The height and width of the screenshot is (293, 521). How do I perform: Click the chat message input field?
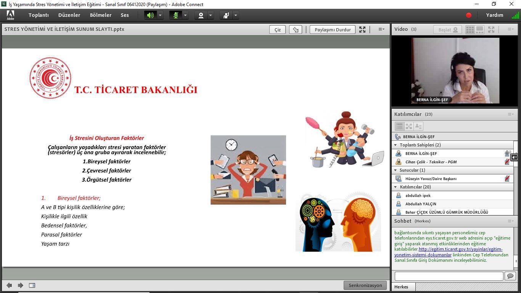(449, 276)
